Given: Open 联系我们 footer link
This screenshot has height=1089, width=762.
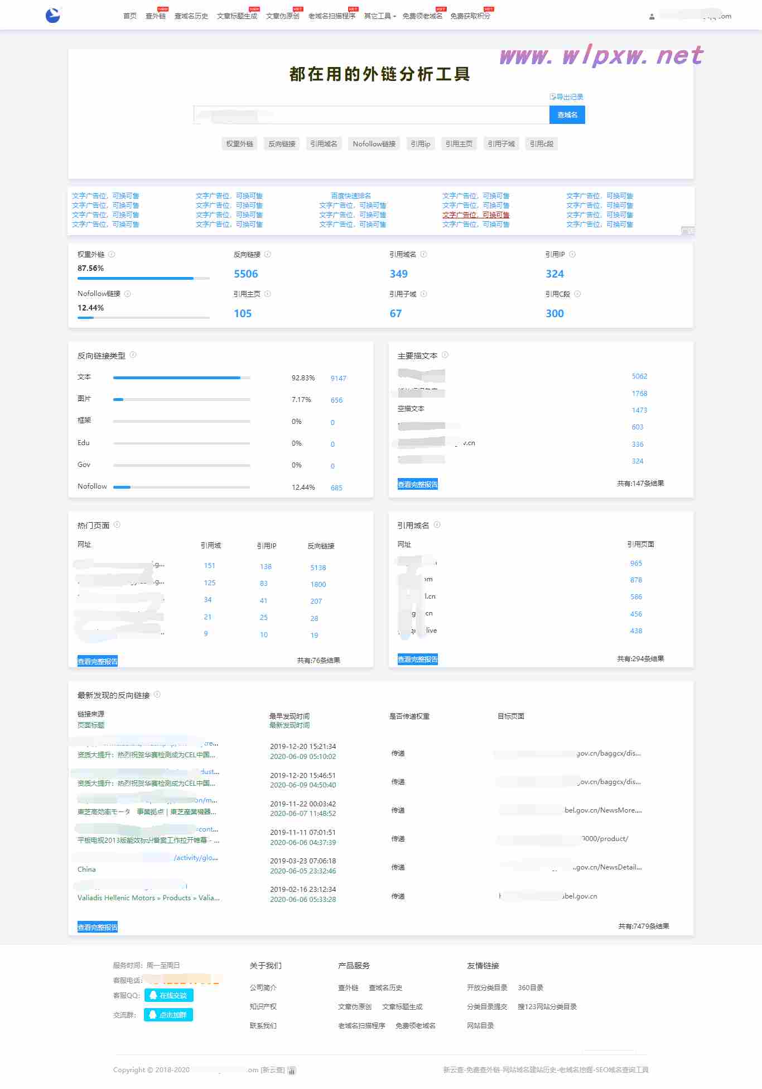Looking at the screenshot, I should (x=263, y=1026).
